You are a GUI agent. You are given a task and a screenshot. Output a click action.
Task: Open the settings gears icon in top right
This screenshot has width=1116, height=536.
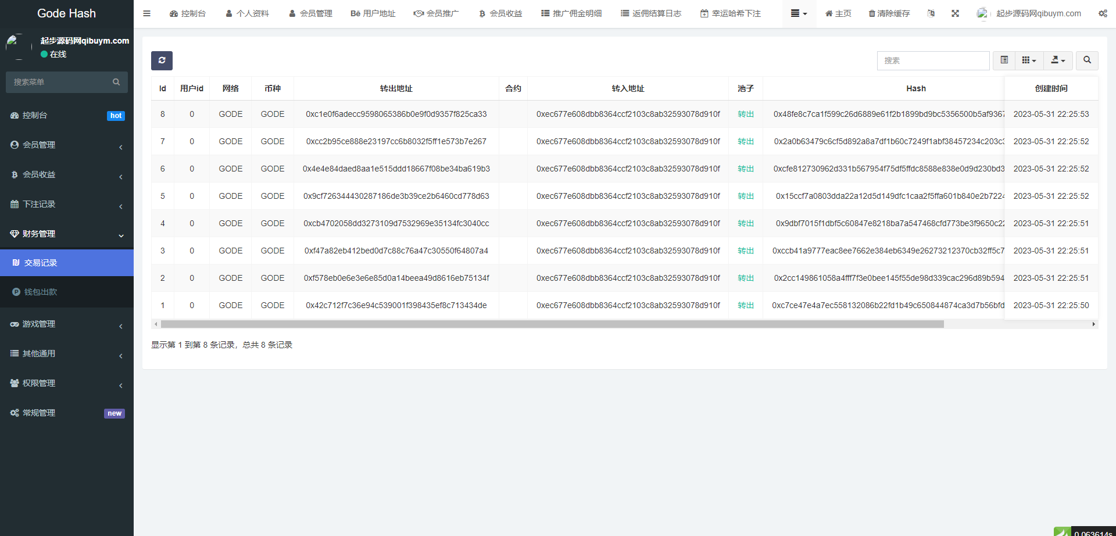[1103, 13]
